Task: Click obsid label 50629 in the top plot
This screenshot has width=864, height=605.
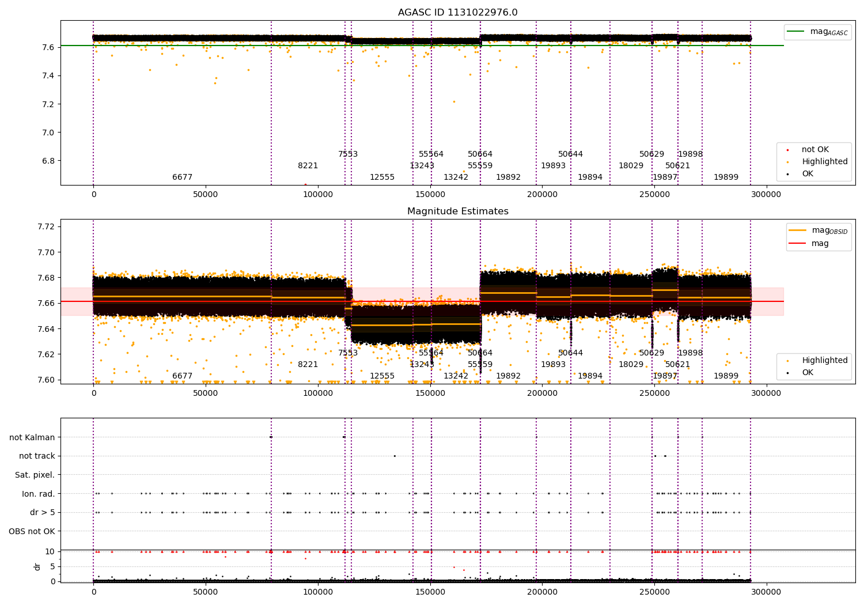Action: pyautogui.click(x=652, y=154)
